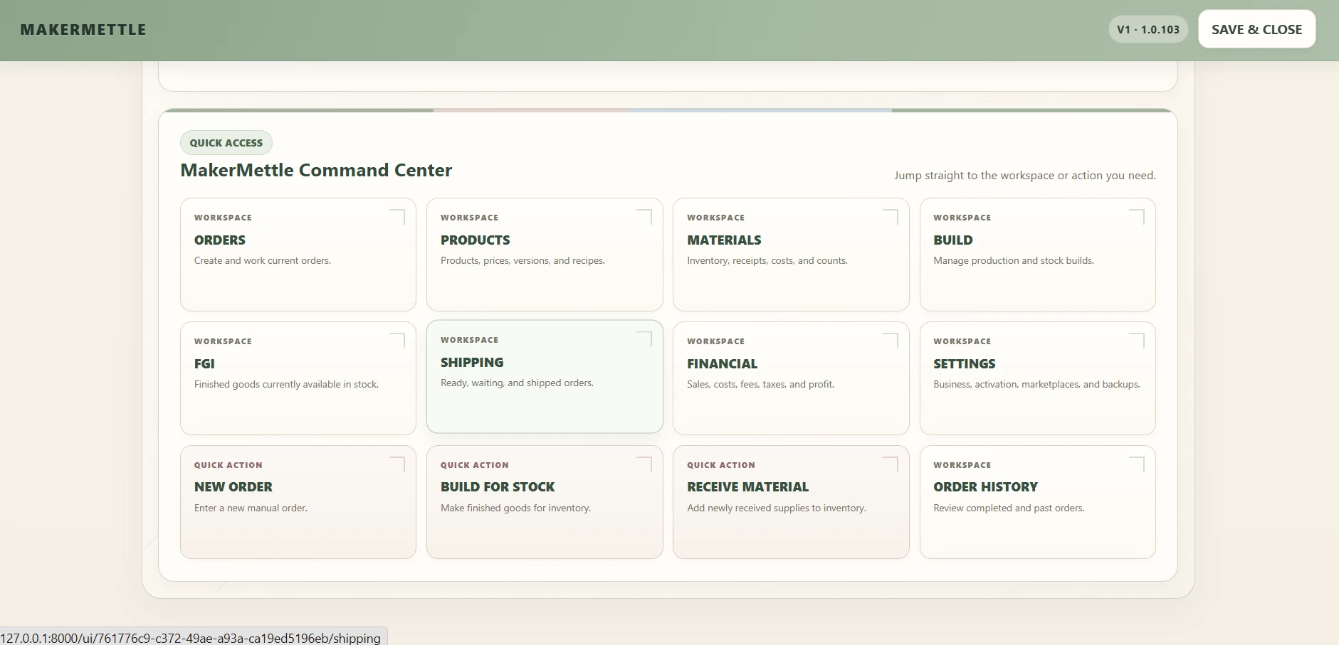This screenshot has height=645, width=1339.
Task: Click the Quick Access pill label
Action: (226, 143)
